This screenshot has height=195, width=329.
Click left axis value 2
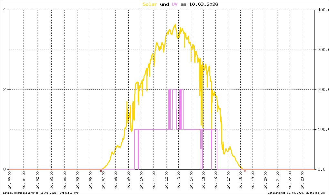point(5,89)
